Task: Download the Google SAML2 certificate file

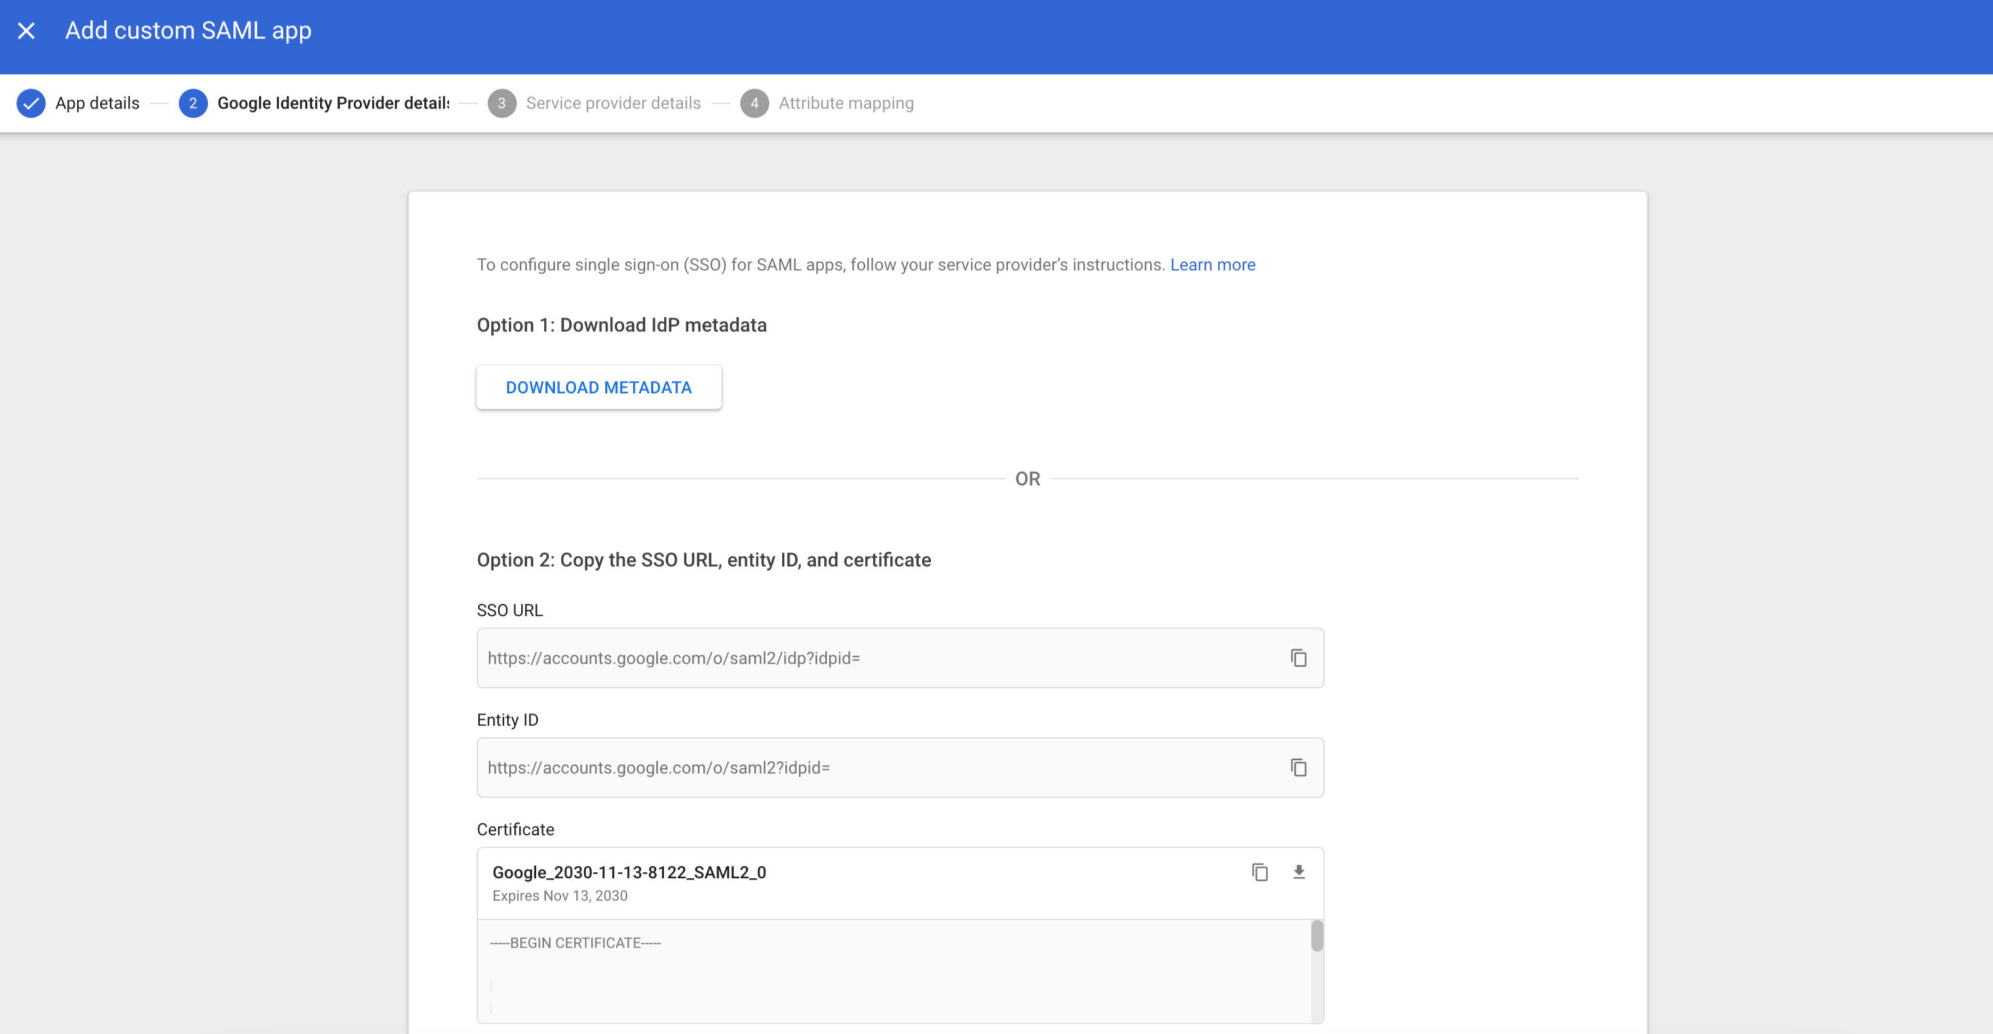Action: 1299,872
